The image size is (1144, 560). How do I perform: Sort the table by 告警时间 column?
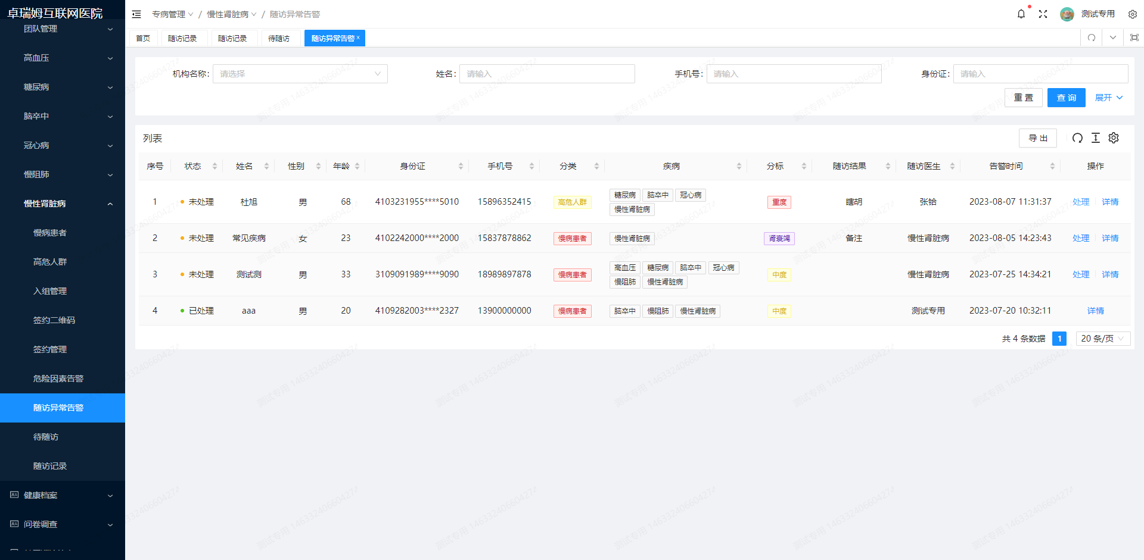pyautogui.click(x=1052, y=167)
